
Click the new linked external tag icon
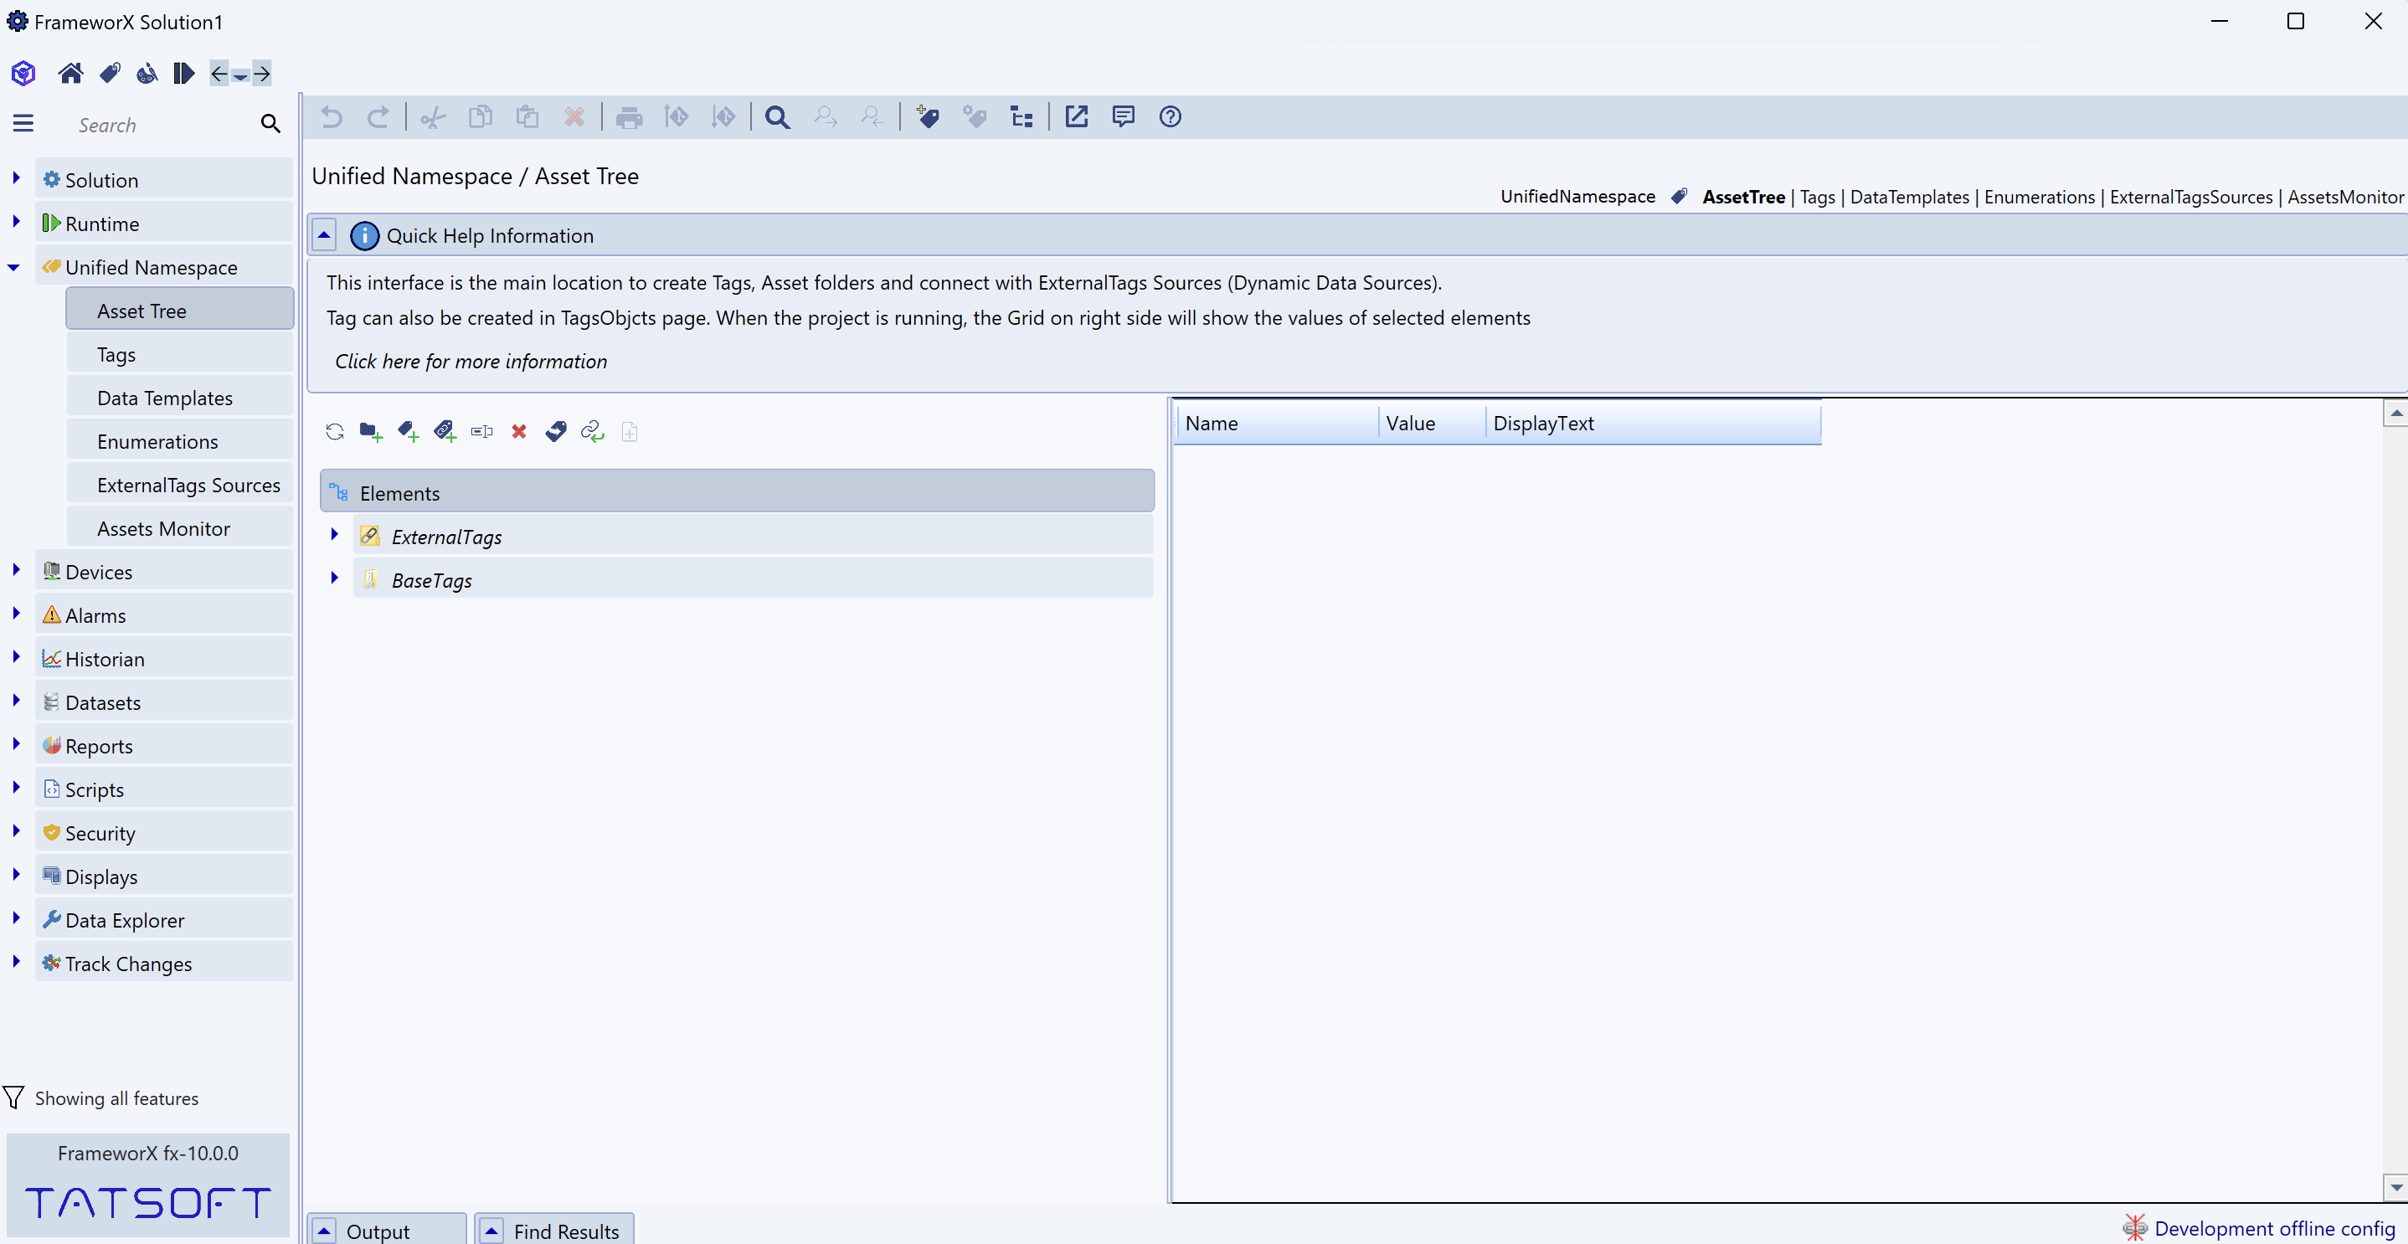445,431
